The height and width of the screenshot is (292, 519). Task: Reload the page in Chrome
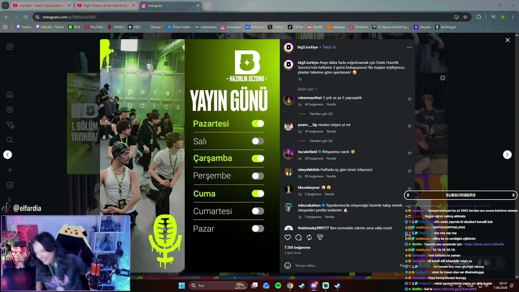26,17
